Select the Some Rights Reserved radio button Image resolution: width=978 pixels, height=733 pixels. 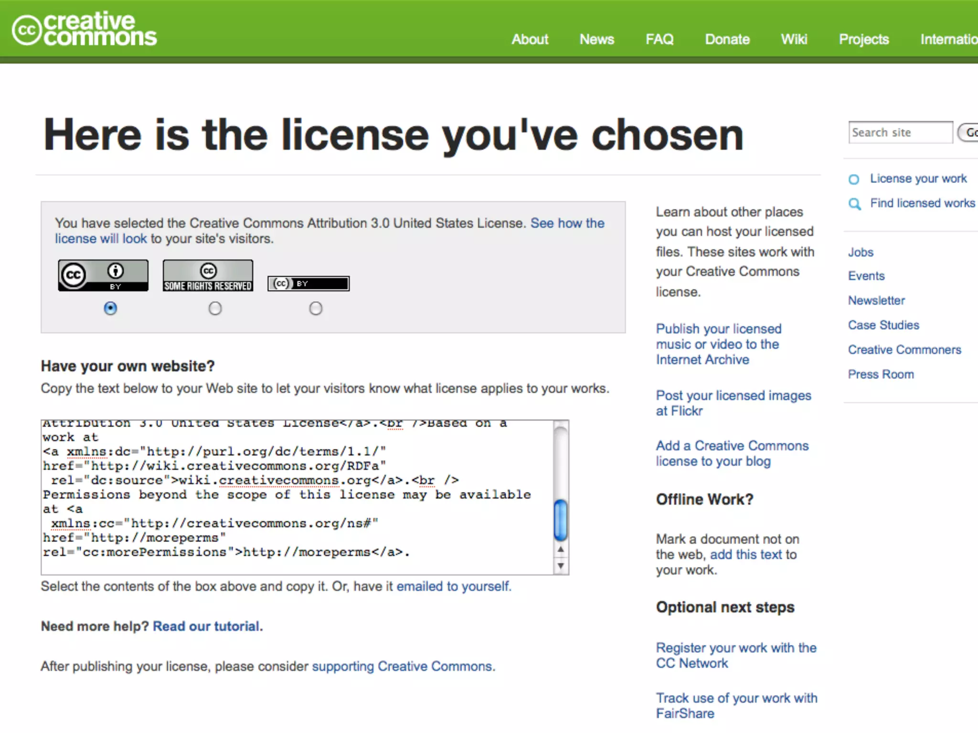point(215,309)
